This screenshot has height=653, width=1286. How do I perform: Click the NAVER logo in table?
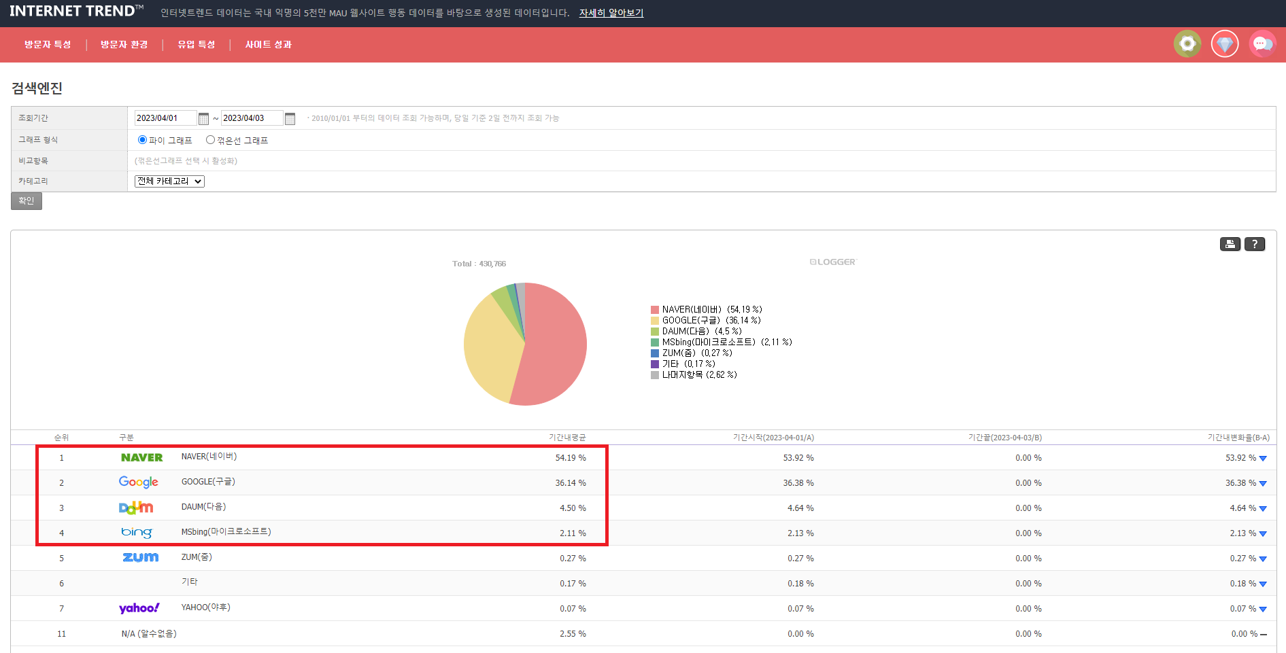tap(141, 458)
